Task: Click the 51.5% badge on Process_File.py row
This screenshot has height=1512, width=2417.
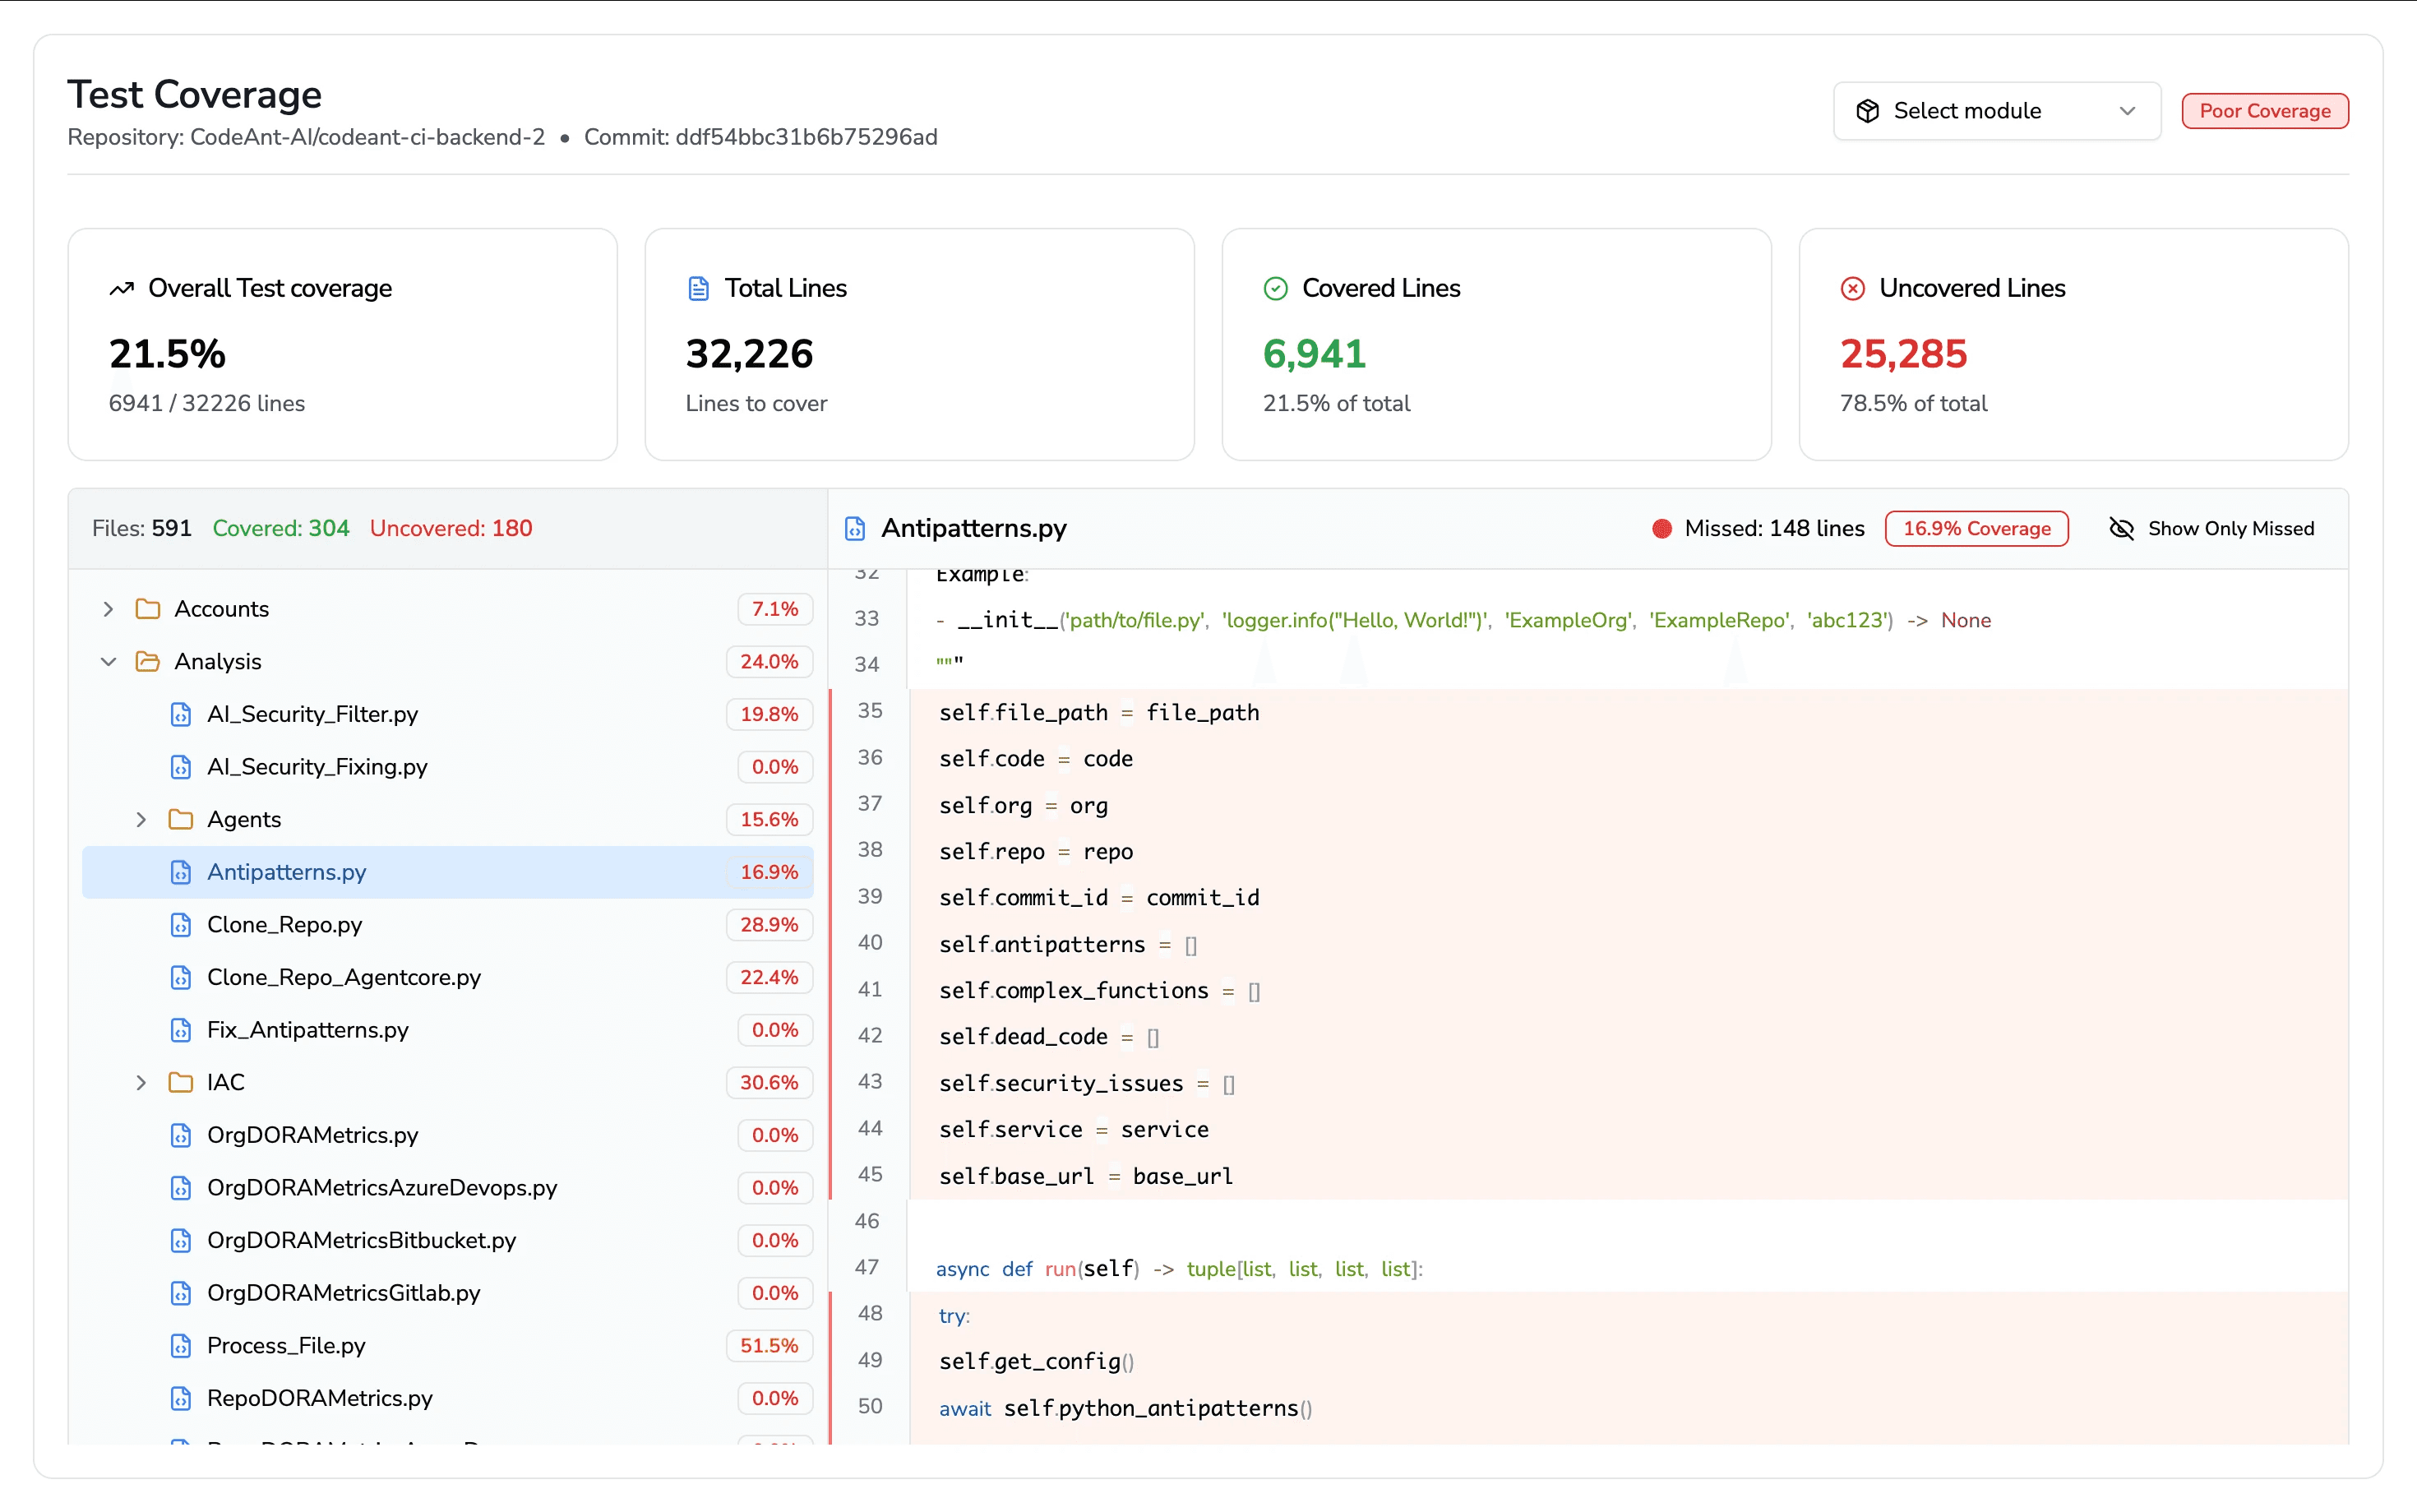Action: coord(769,1346)
